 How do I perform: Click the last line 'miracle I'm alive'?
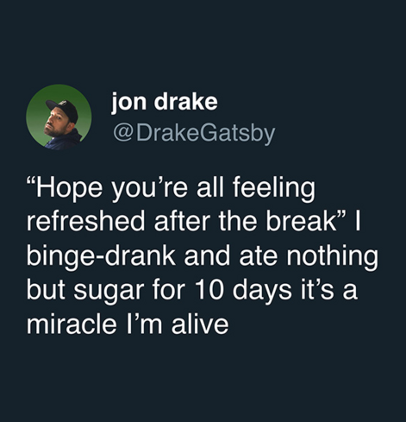(x=128, y=324)
